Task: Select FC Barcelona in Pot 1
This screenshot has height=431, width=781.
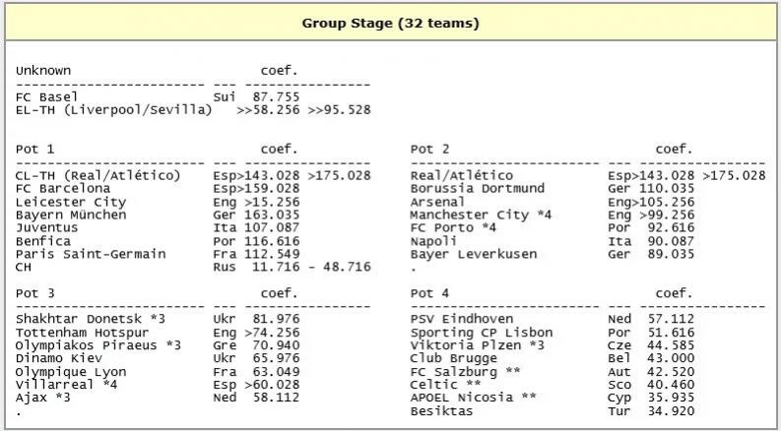Action: [63, 188]
